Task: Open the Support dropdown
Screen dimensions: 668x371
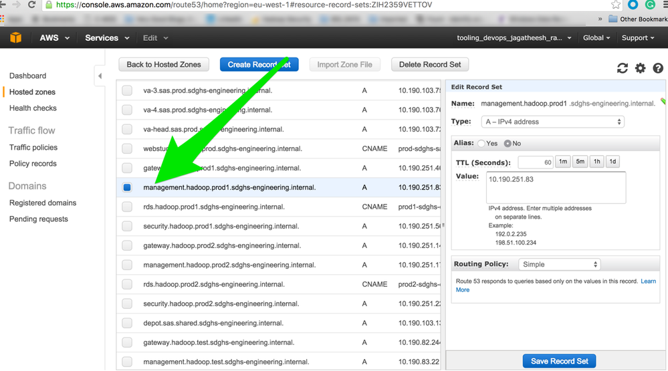Action: point(638,38)
